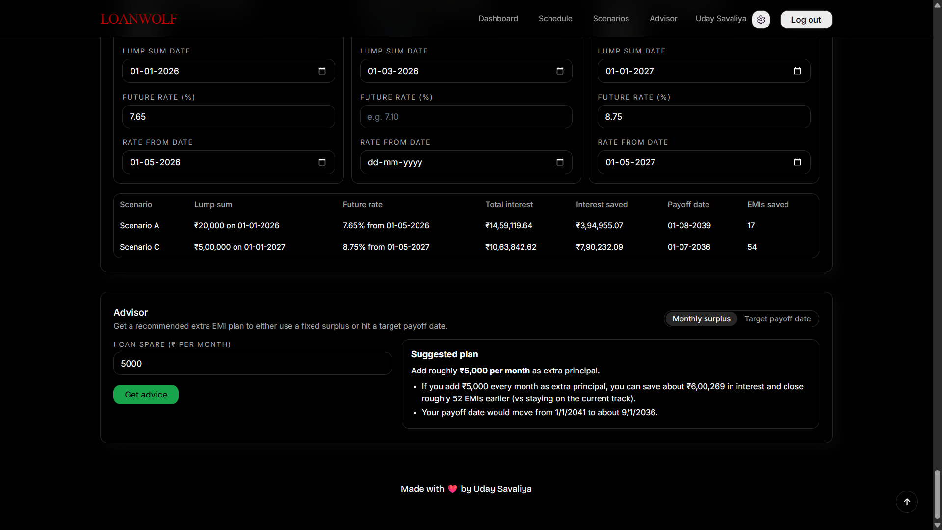Go to Dashboard nav item
The height and width of the screenshot is (530, 942).
click(x=498, y=19)
